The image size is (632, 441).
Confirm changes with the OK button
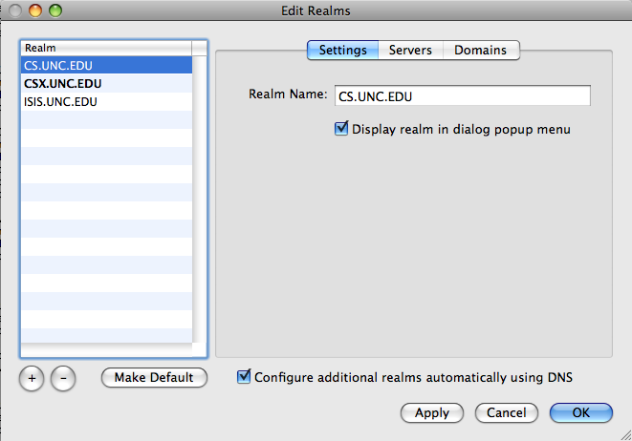coord(580,412)
